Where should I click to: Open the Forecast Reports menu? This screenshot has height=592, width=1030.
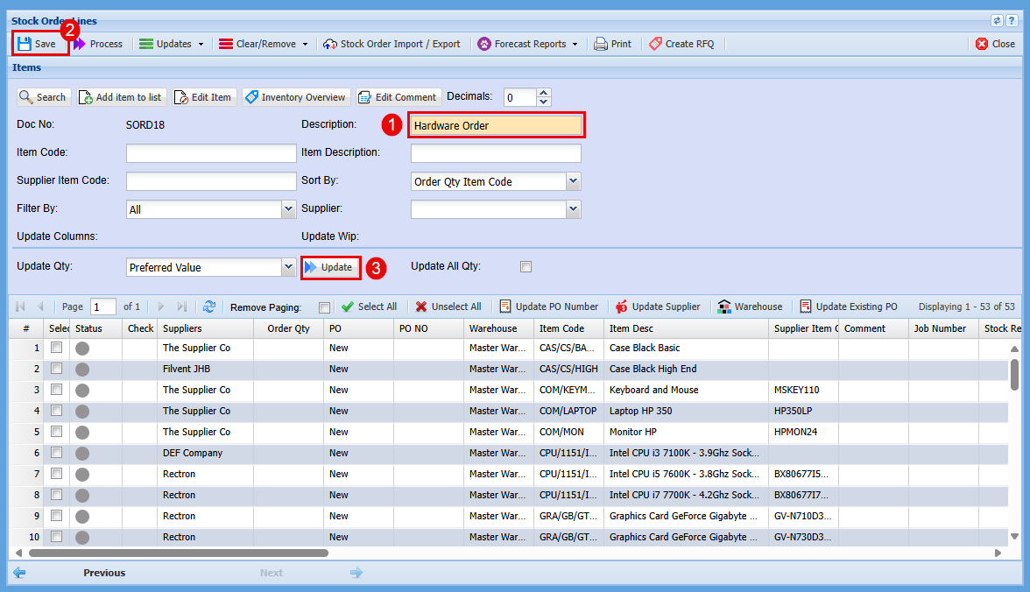pyautogui.click(x=528, y=44)
